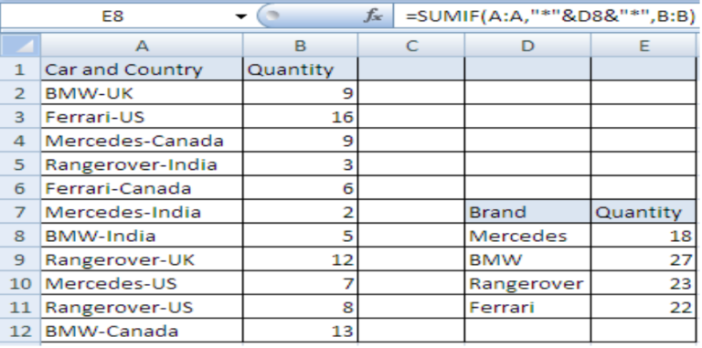Select row 11 header

click(20, 307)
